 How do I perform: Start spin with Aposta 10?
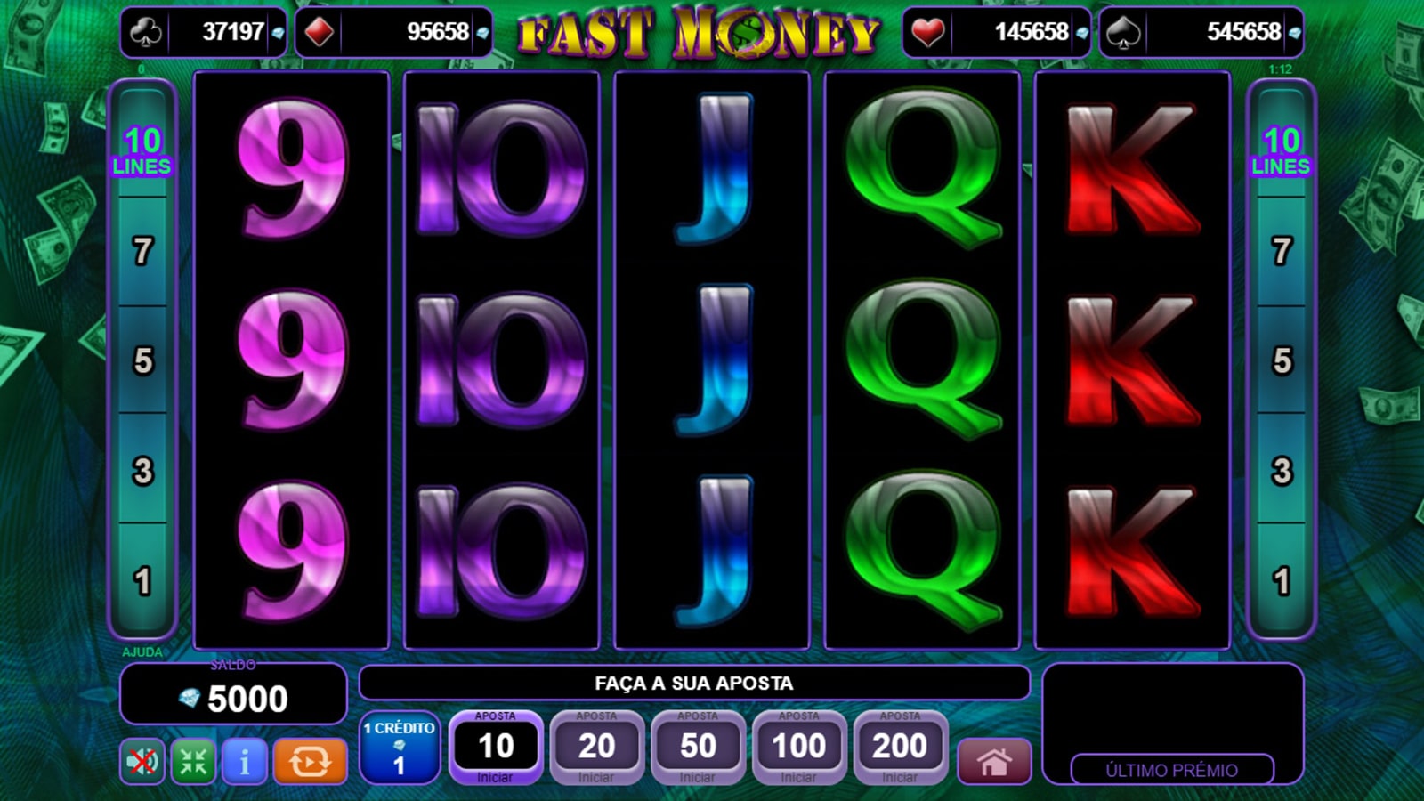496,748
